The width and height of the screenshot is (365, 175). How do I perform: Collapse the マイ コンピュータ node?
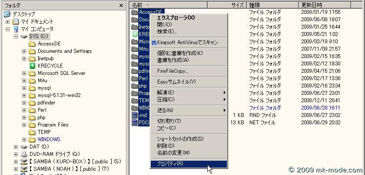pos(8,29)
